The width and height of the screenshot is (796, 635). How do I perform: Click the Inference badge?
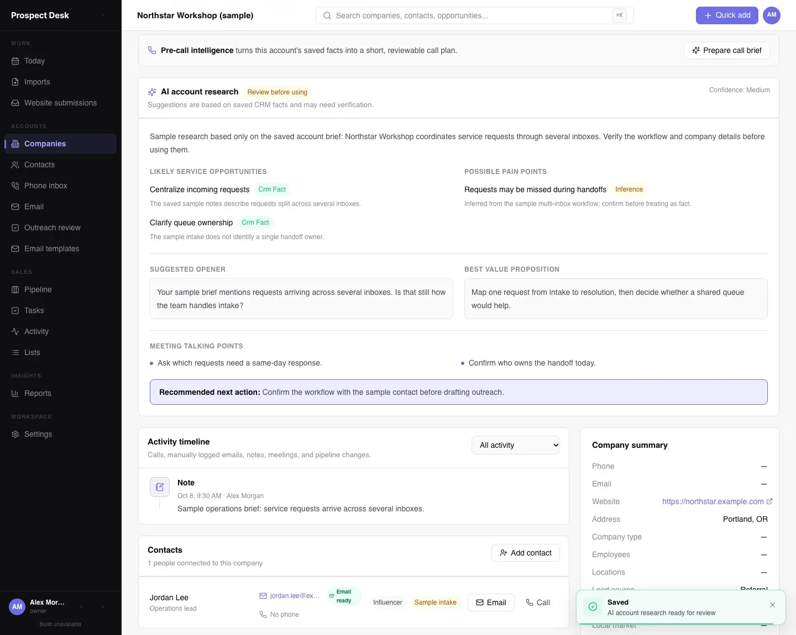pos(629,189)
